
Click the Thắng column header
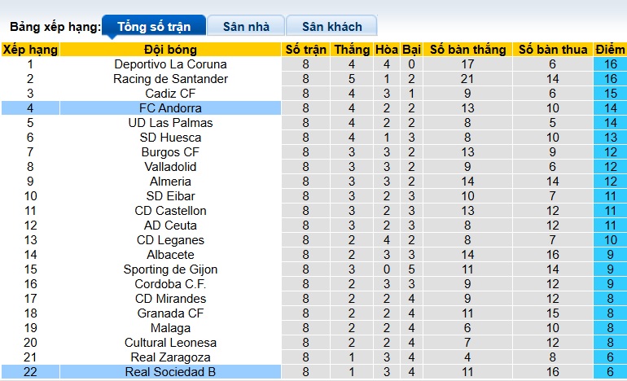(x=351, y=50)
